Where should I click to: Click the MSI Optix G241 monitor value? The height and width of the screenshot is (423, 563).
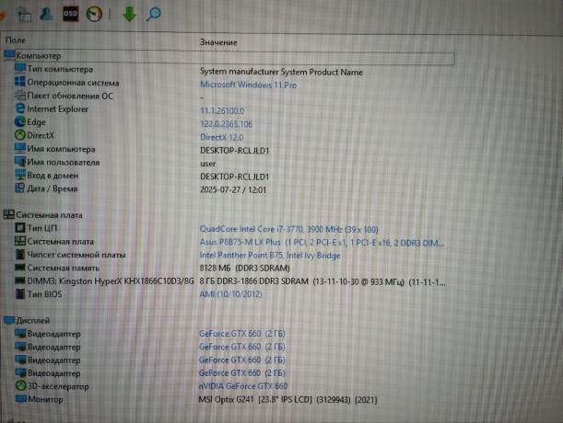coord(287,399)
